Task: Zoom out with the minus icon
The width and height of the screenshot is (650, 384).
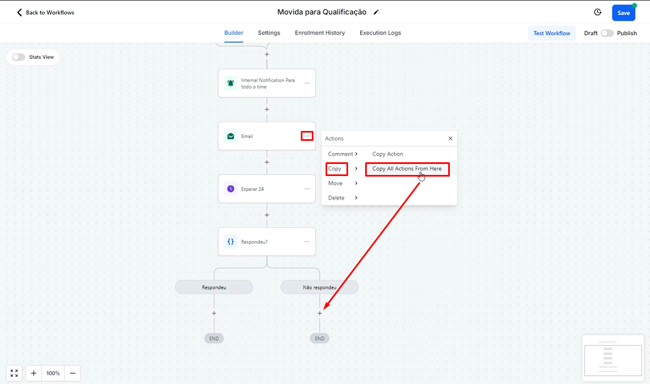Action: point(72,373)
